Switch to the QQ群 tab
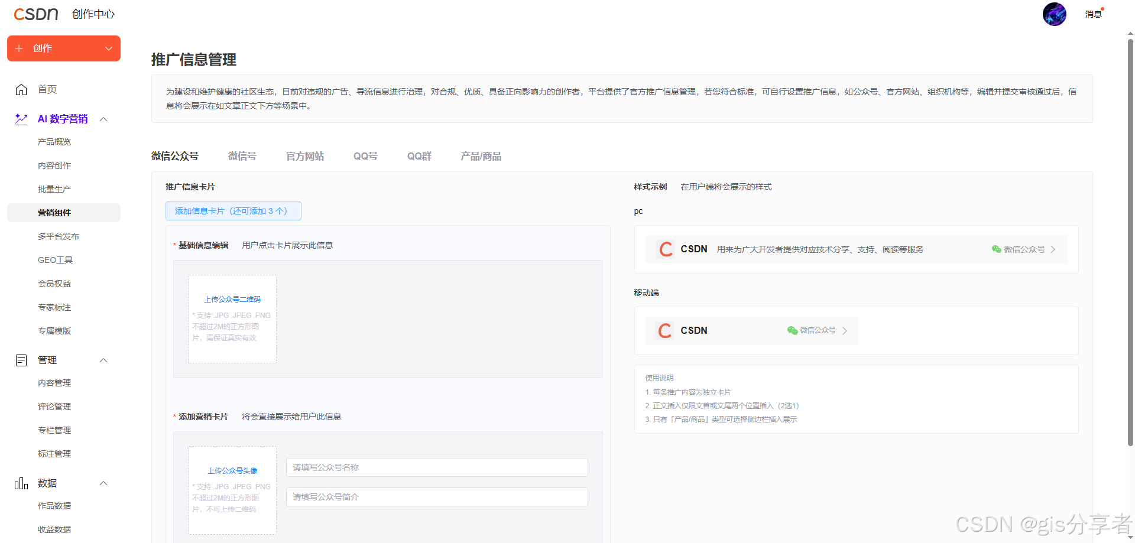This screenshot has width=1135, height=543. tap(419, 156)
